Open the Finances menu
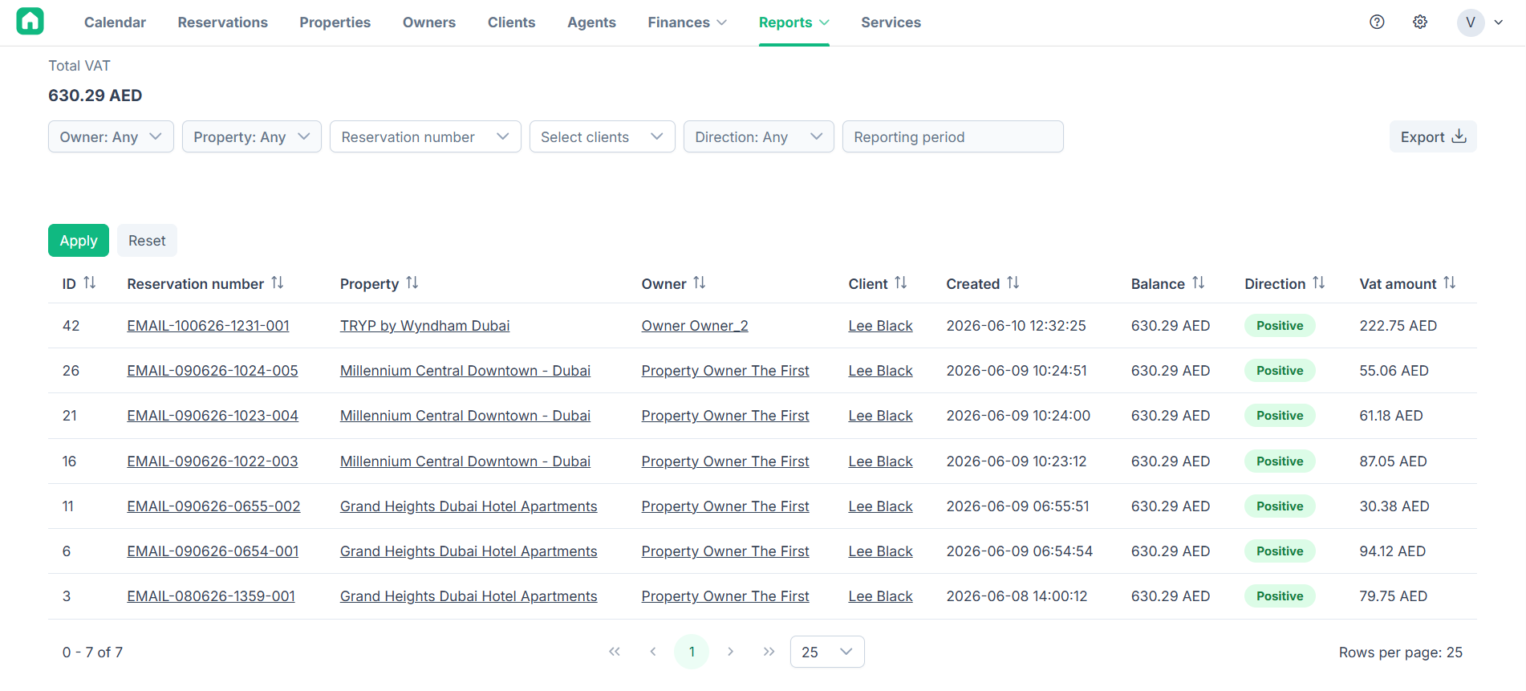 (x=688, y=22)
